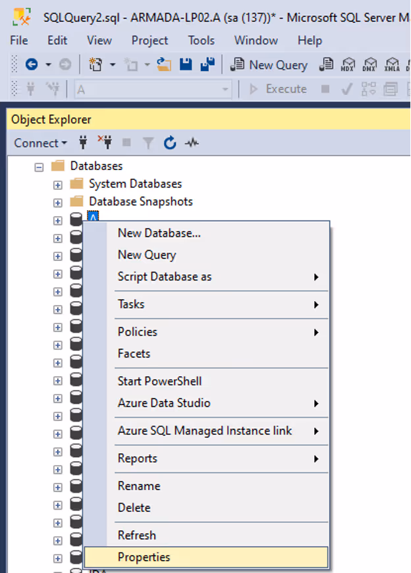Click the Save All disks icon

pyautogui.click(x=207, y=65)
